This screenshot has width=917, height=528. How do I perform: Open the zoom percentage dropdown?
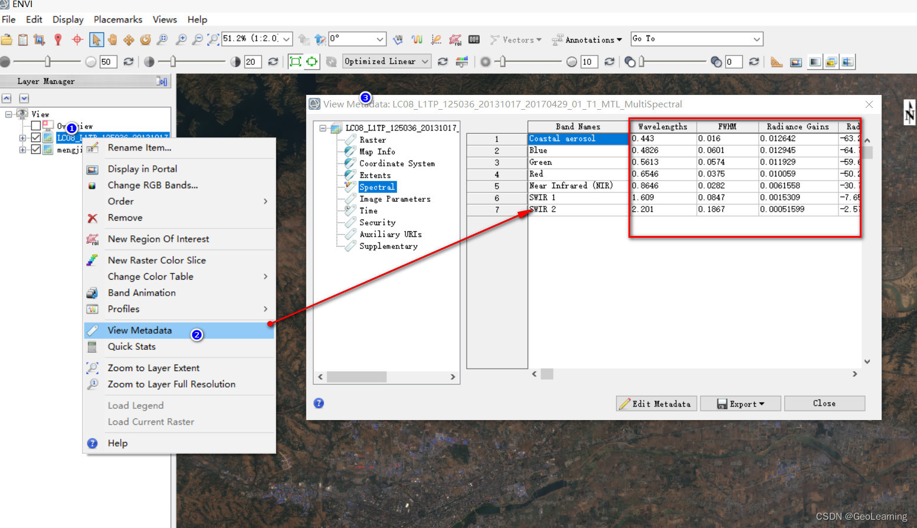tap(287, 39)
